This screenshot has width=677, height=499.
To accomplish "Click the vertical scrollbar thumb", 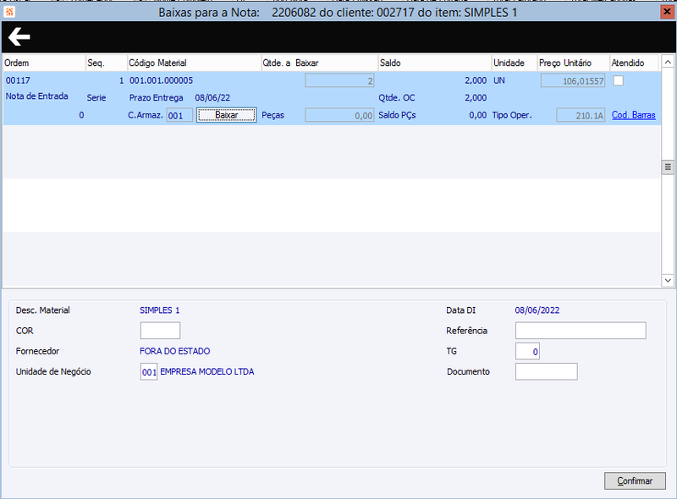I will (668, 167).
